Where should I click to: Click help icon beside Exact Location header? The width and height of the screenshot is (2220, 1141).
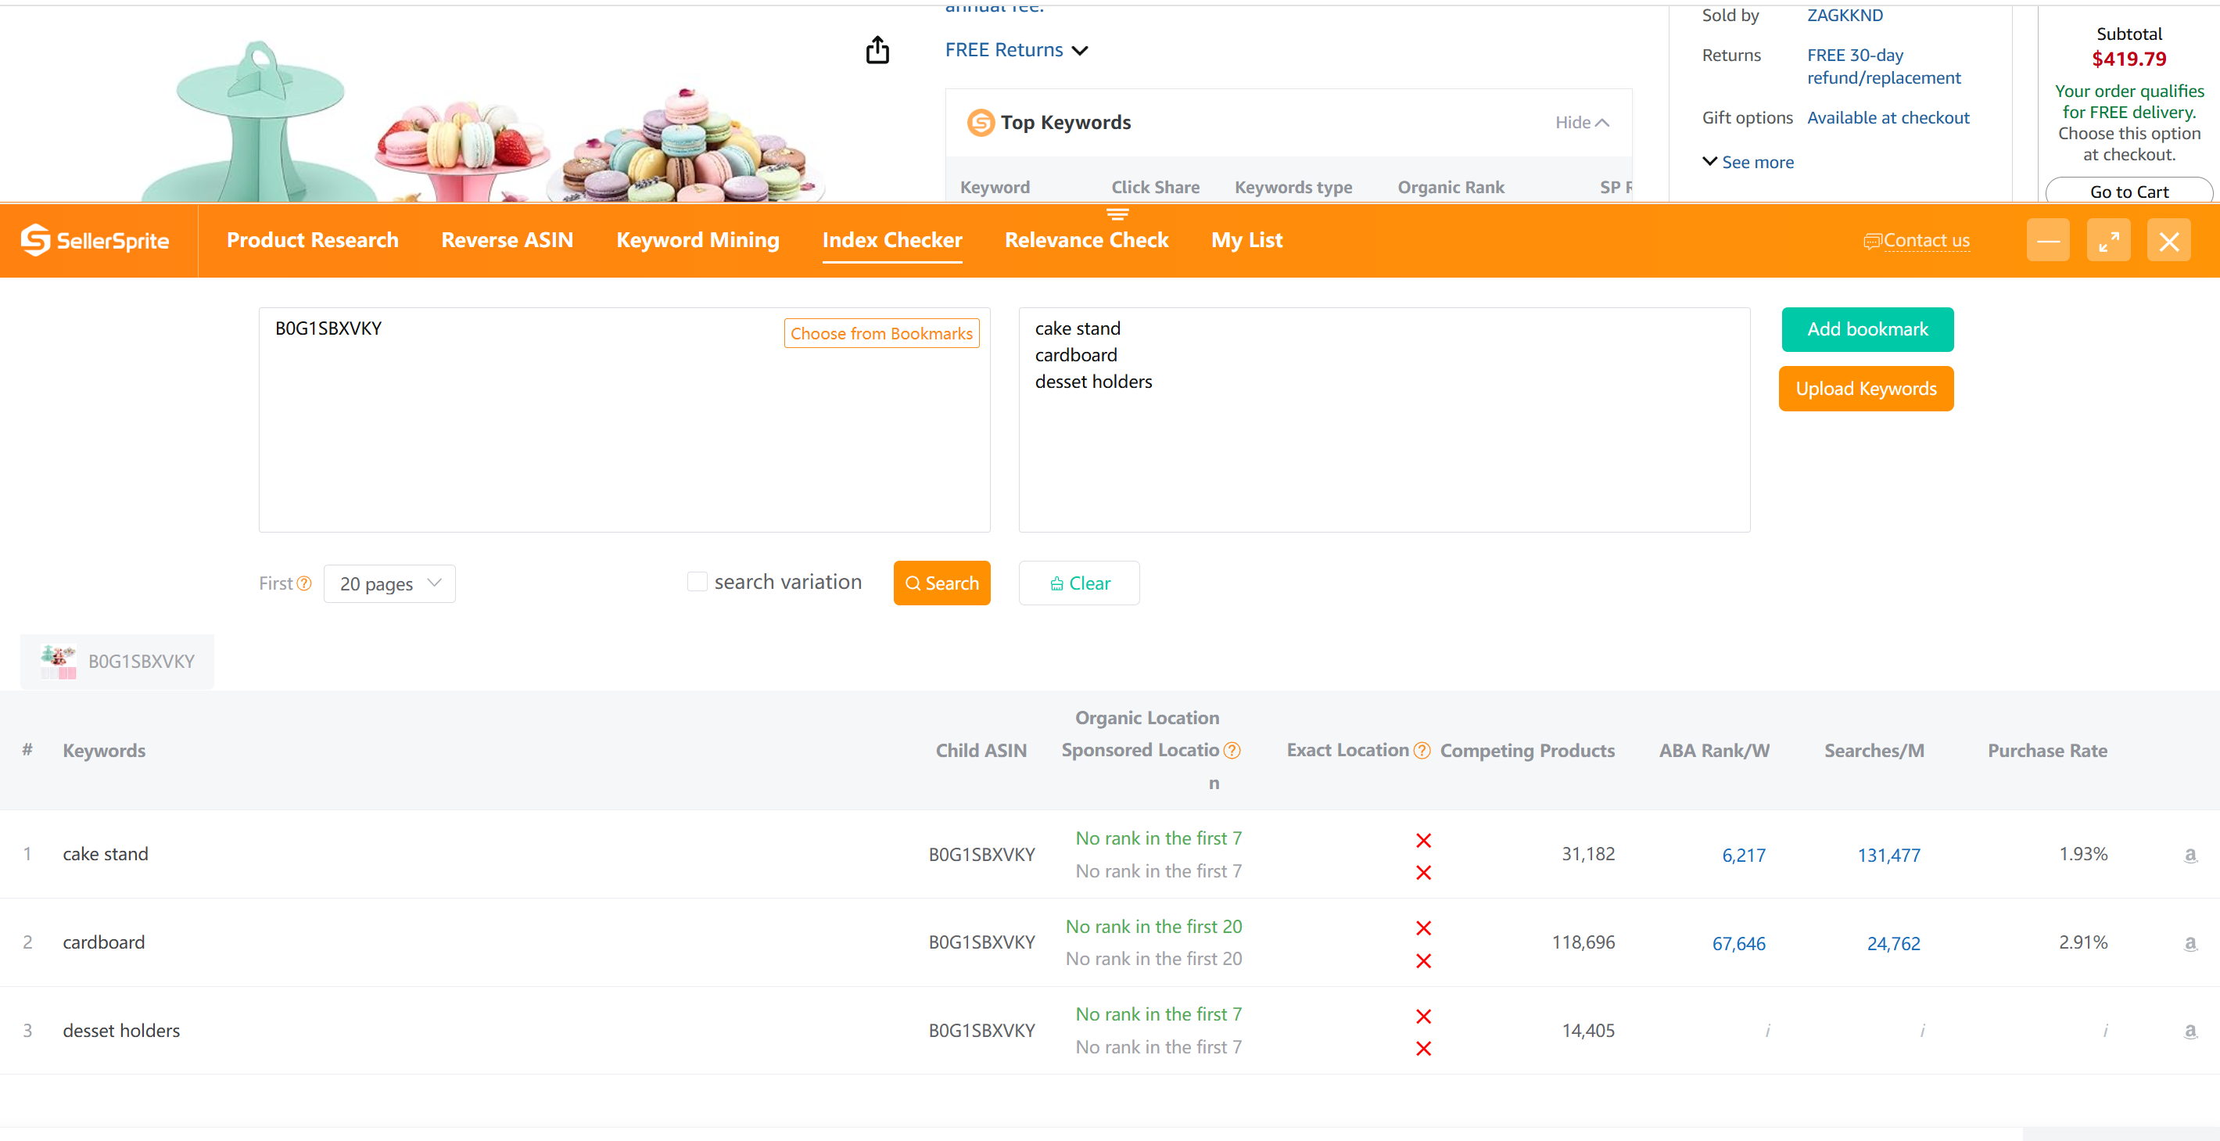tap(1422, 750)
